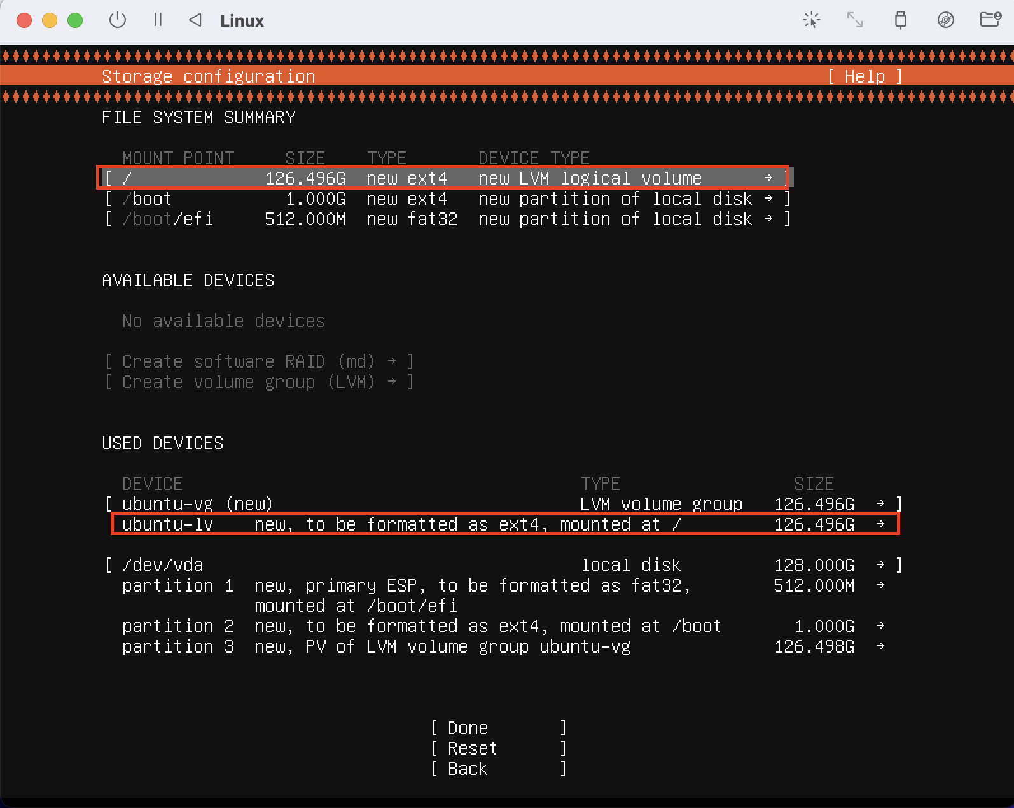Screen dimensions: 1014x808
Task: Select the / root mount point row
Action: tap(448, 178)
